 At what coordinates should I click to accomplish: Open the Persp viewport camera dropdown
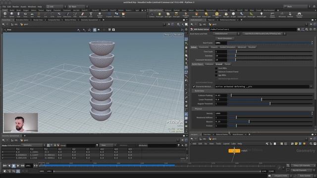click(x=167, y=35)
